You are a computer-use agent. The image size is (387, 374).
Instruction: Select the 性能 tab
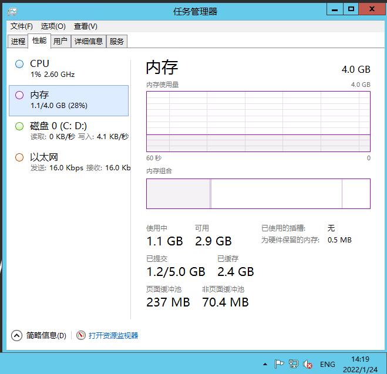(39, 41)
